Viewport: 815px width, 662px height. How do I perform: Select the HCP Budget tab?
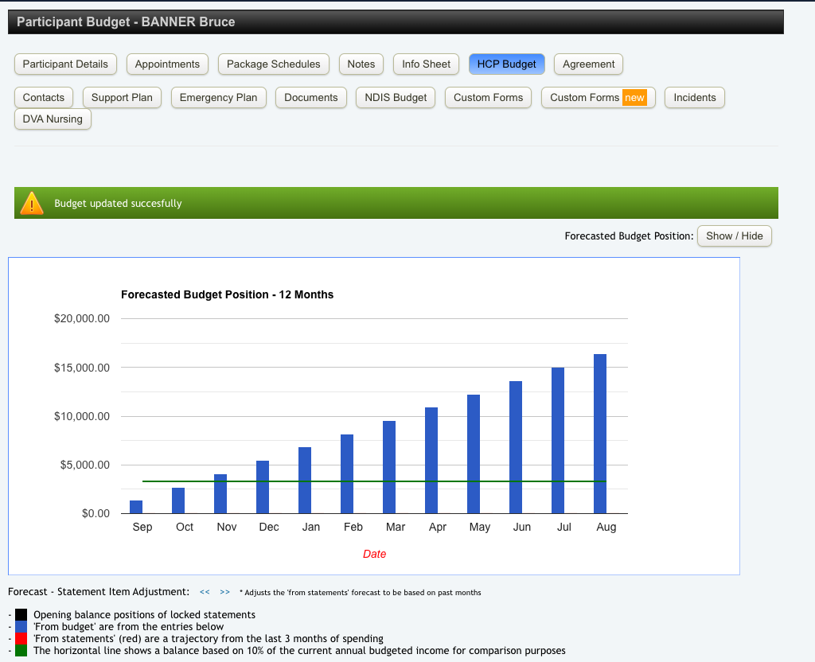pos(506,64)
